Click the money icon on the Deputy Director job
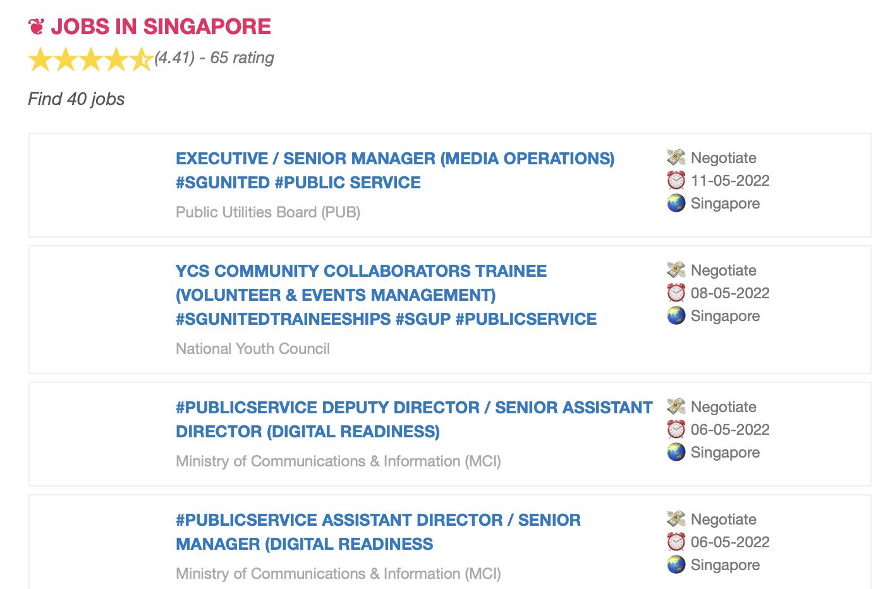This screenshot has height=589, width=883. (x=676, y=406)
